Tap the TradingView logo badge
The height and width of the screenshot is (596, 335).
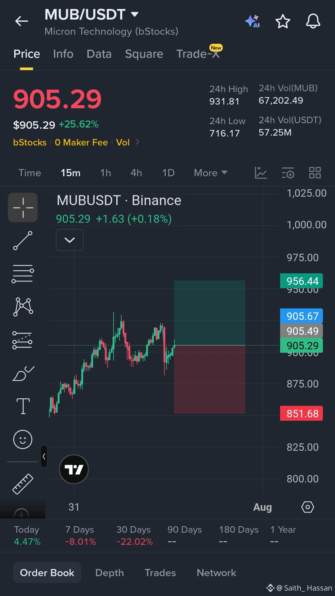pos(74,469)
